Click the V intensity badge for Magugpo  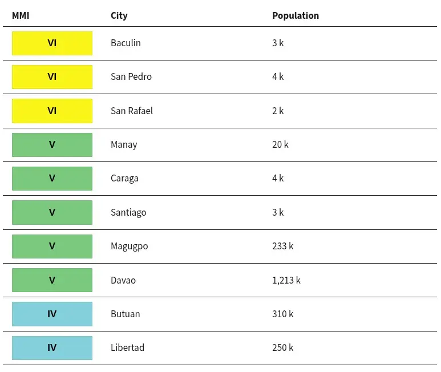(52, 246)
